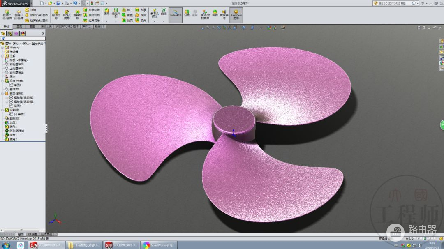The width and height of the screenshot is (444, 249).
Task: Click the Save icon in quick toolbar
Action: coord(58,3)
